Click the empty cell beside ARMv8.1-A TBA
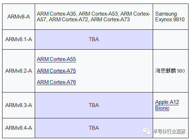The width and height of the screenshot is (191, 140). pyautogui.click(x=170, y=39)
